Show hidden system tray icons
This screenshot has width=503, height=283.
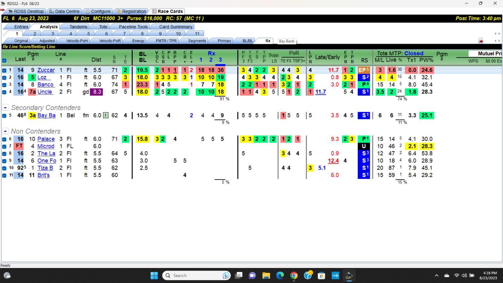pos(437,276)
